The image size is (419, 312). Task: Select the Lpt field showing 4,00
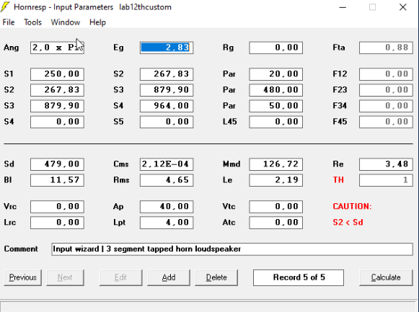(167, 223)
